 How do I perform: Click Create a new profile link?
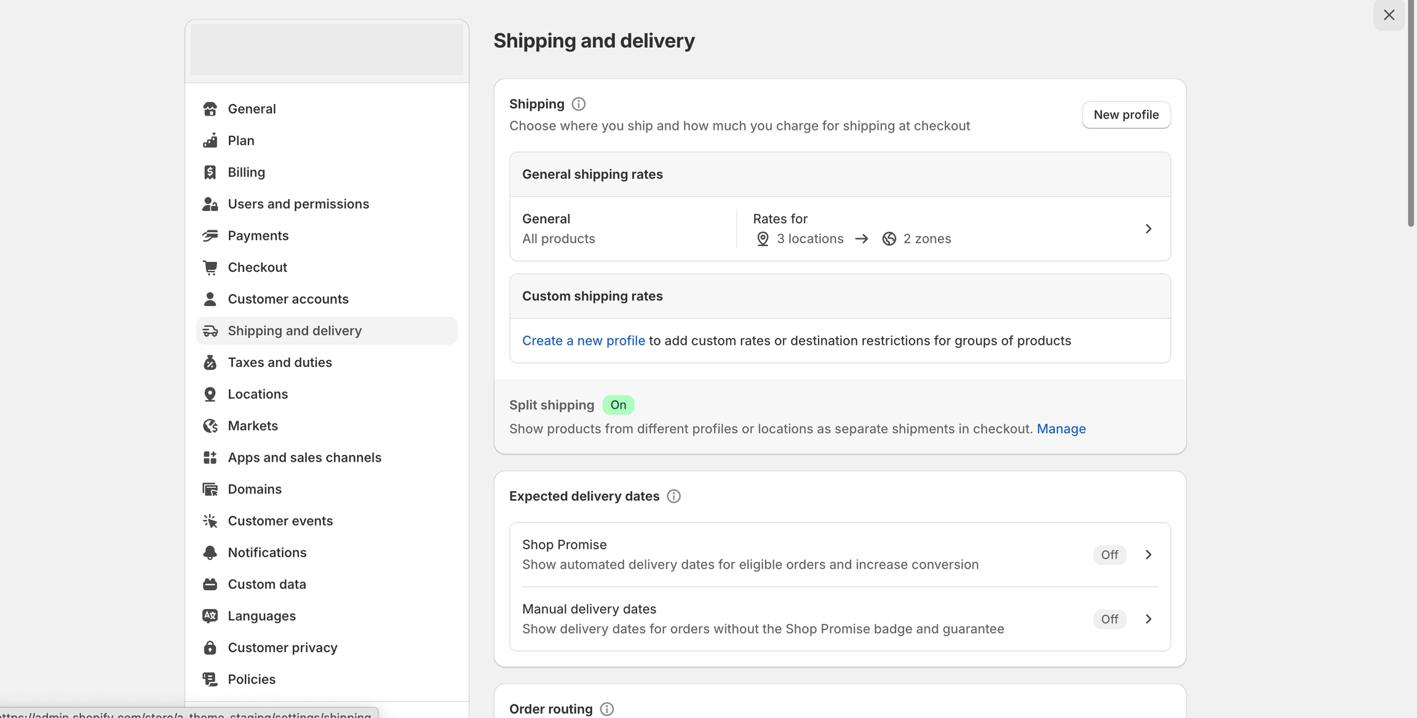tap(583, 341)
